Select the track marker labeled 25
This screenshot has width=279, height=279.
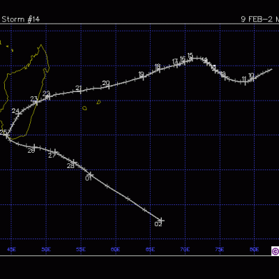(7, 135)
